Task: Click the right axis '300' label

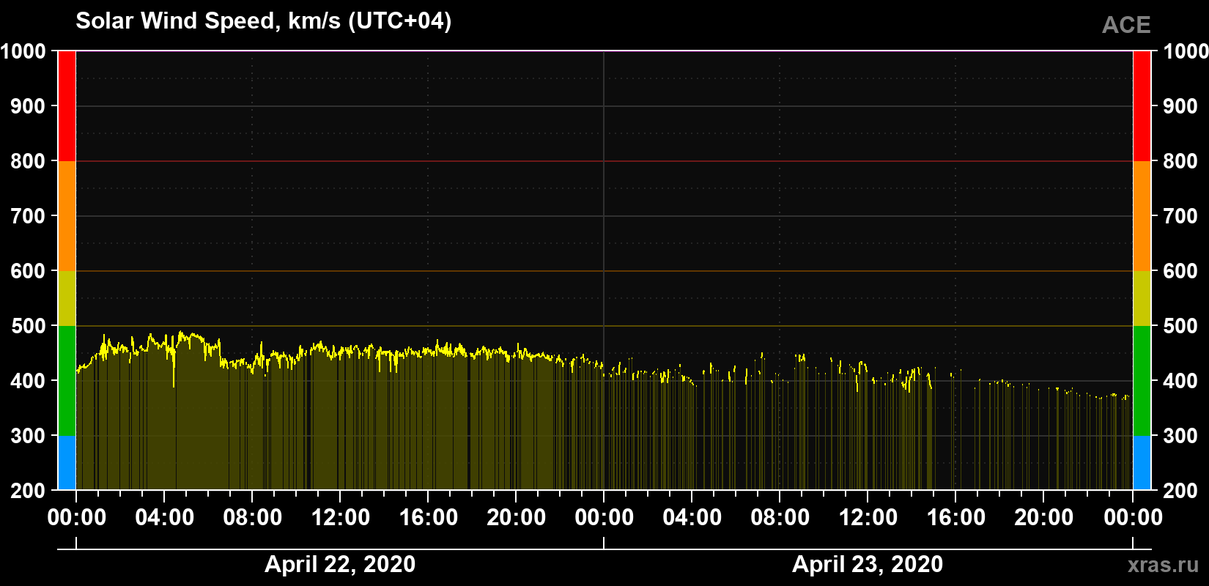Action: 1180,436
